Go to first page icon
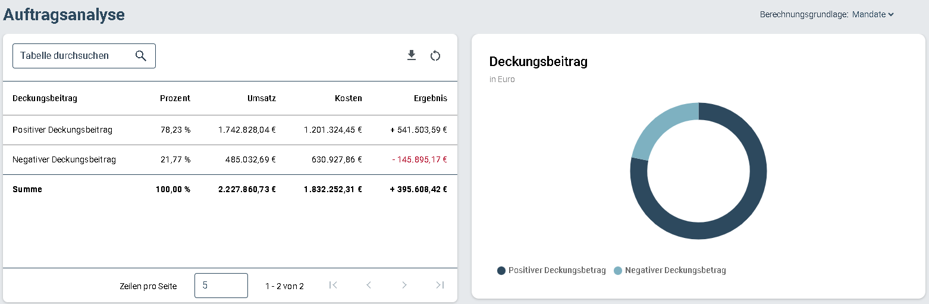Screen dimensions: 929x304 click(x=333, y=285)
